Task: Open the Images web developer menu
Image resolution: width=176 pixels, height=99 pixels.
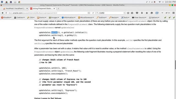Action: click(x=54, y=18)
